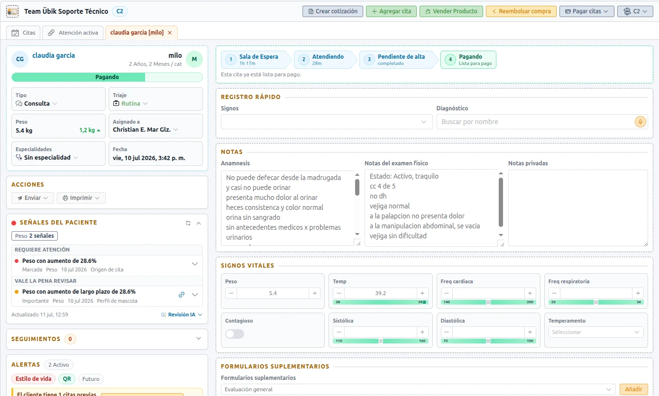
Task: Decrease Sistólica with minus button
Action: pyautogui.click(x=339, y=333)
